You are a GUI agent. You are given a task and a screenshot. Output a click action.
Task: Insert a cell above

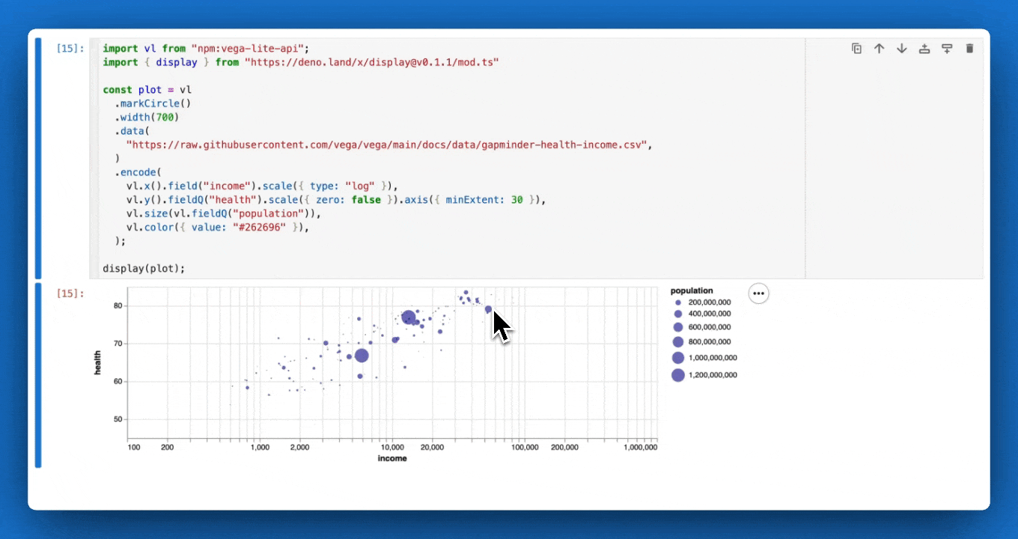(x=924, y=48)
